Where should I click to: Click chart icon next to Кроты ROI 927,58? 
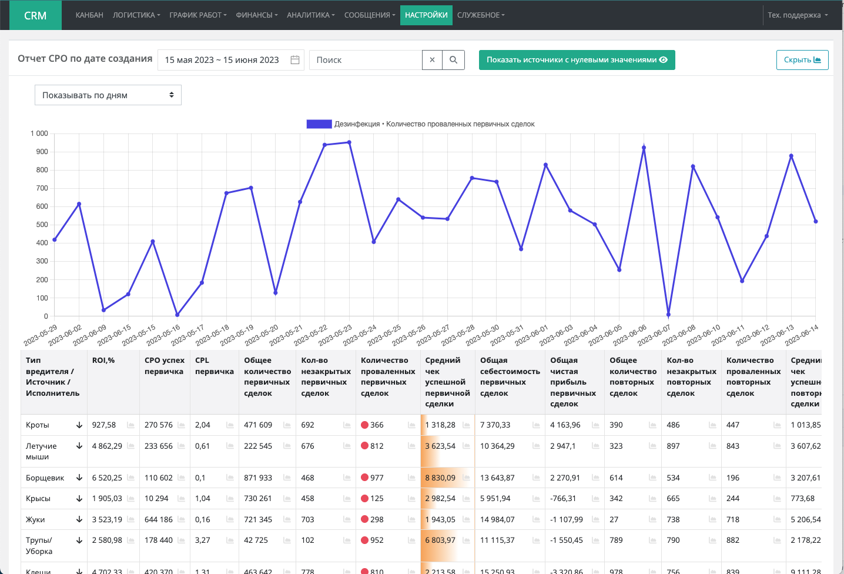pos(130,425)
